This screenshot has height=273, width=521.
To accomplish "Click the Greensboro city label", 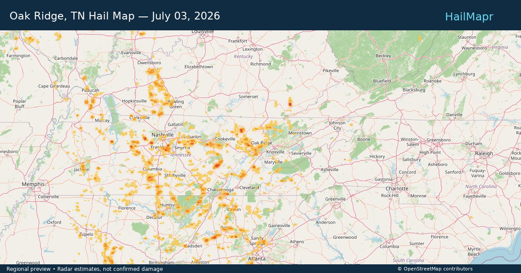I will click(x=439, y=140).
